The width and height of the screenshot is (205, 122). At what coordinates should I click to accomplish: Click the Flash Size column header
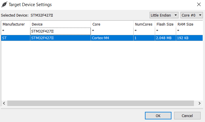[164, 24]
